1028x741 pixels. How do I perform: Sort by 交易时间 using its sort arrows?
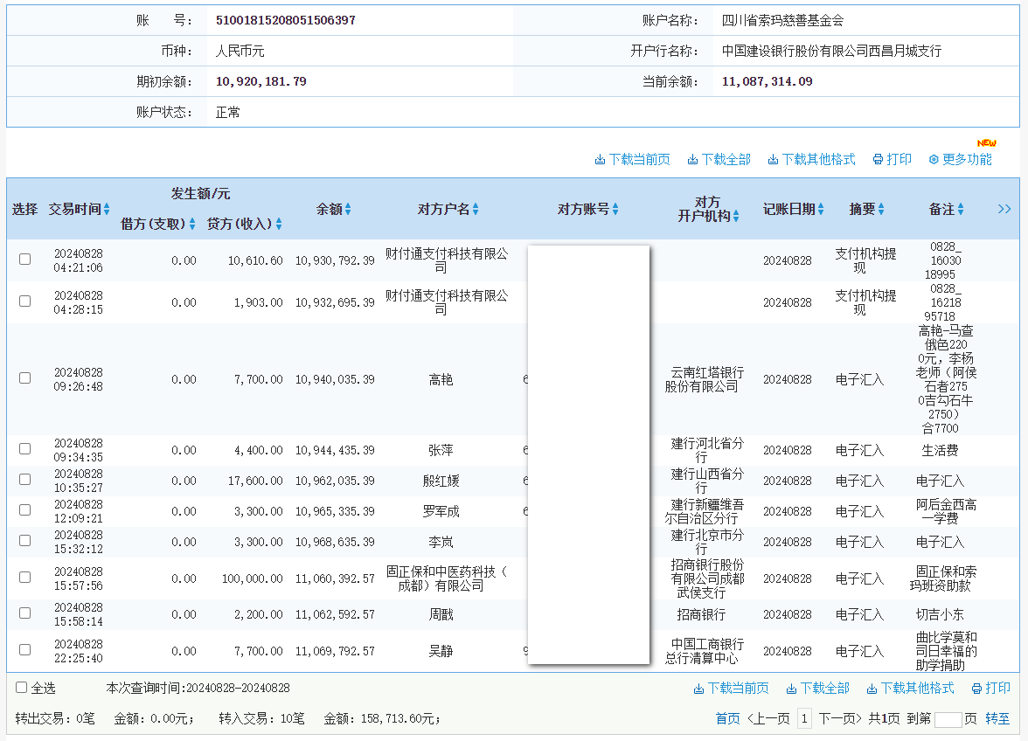(x=107, y=209)
